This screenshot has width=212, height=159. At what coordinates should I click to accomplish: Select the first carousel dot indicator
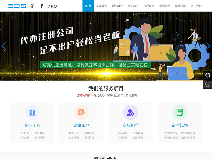point(104,77)
